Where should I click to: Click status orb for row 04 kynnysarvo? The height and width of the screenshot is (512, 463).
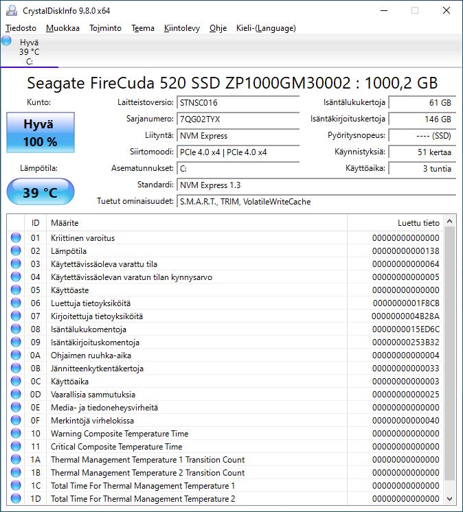coord(16,277)
